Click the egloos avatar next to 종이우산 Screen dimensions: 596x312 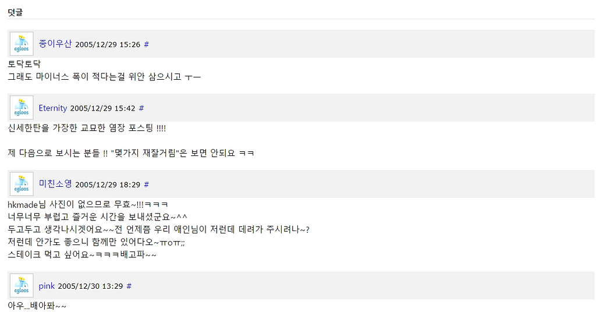click(x=22, y=44)
